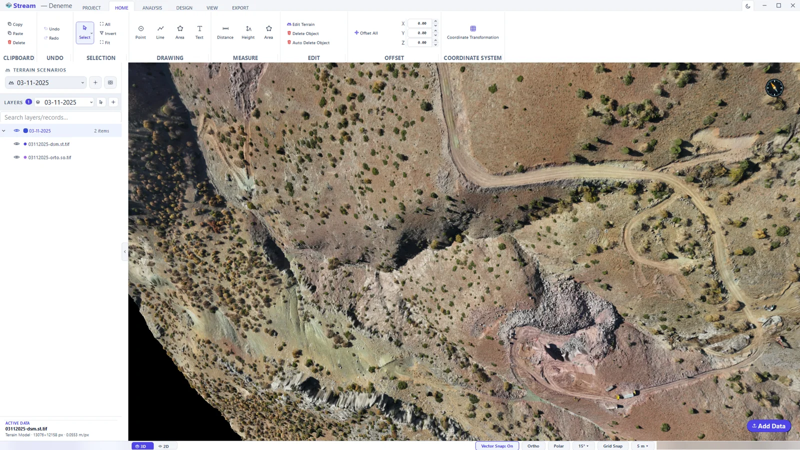Image resolution: width=800 pixels, height=450 pixels.
Task: Hide the 03112025-dsm.st.tif layer
Action: [16, 144]
